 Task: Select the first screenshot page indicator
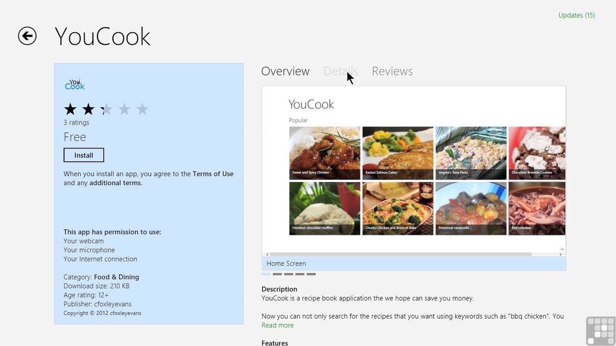(x=266, y=274)
